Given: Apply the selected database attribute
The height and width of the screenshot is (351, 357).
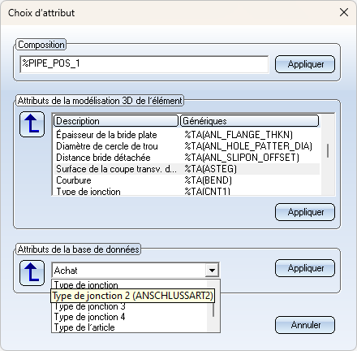Looking at the screenshot, I should click(x=305, y=268).
